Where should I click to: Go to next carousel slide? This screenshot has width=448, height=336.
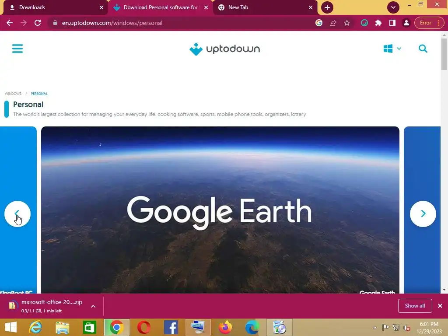click(423, 213)
